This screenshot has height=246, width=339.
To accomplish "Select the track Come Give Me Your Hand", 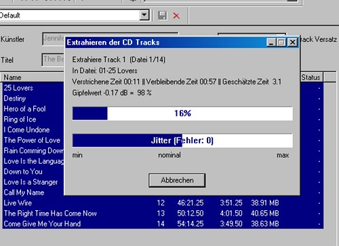I will tap(42, 224).
